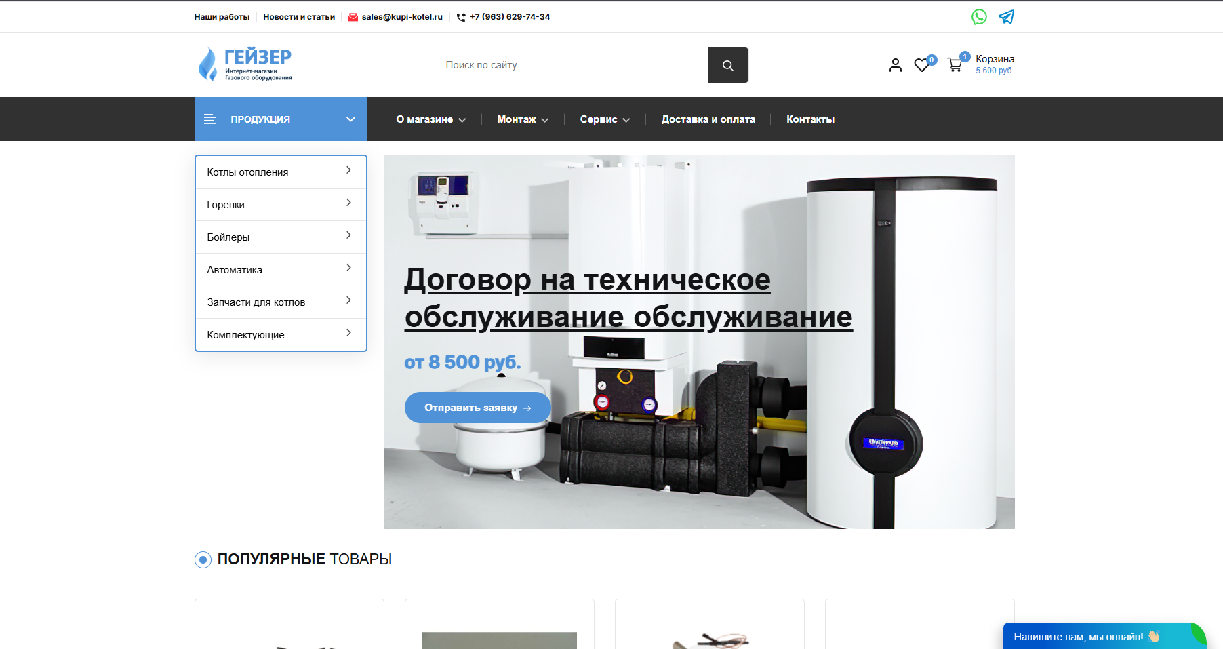Screen dimensions: 1223x649
Task: Open the Контакты menu item
Action: click(810, 119)
